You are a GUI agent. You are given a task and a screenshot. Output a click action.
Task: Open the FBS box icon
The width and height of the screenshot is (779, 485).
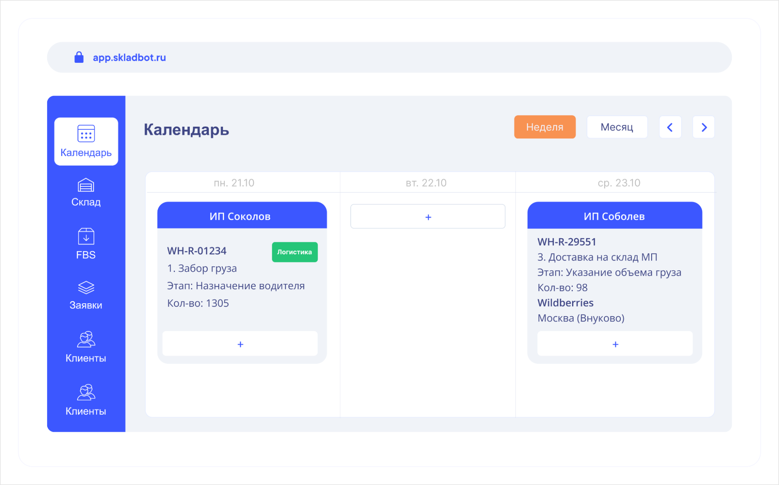(86, 237)
